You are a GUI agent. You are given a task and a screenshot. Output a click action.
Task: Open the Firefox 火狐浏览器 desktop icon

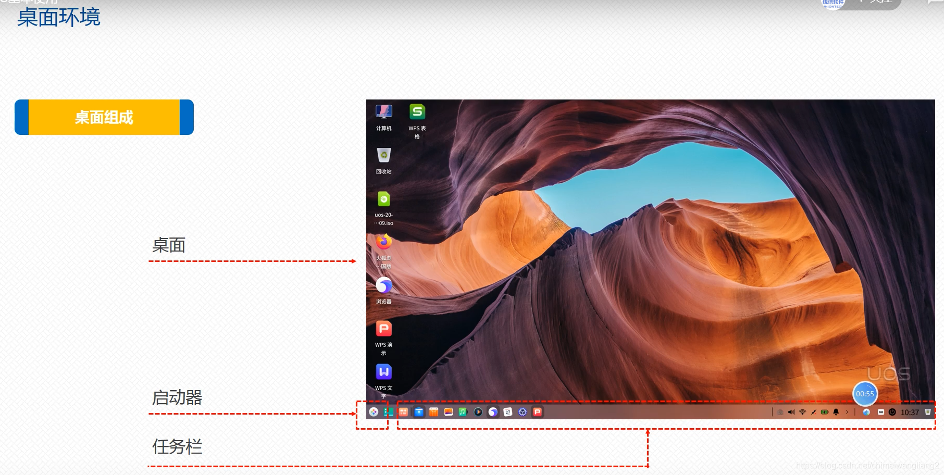point(384,242)
